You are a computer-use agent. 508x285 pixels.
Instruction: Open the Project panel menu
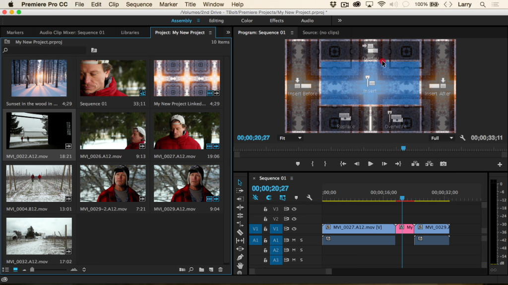point(210,33)
